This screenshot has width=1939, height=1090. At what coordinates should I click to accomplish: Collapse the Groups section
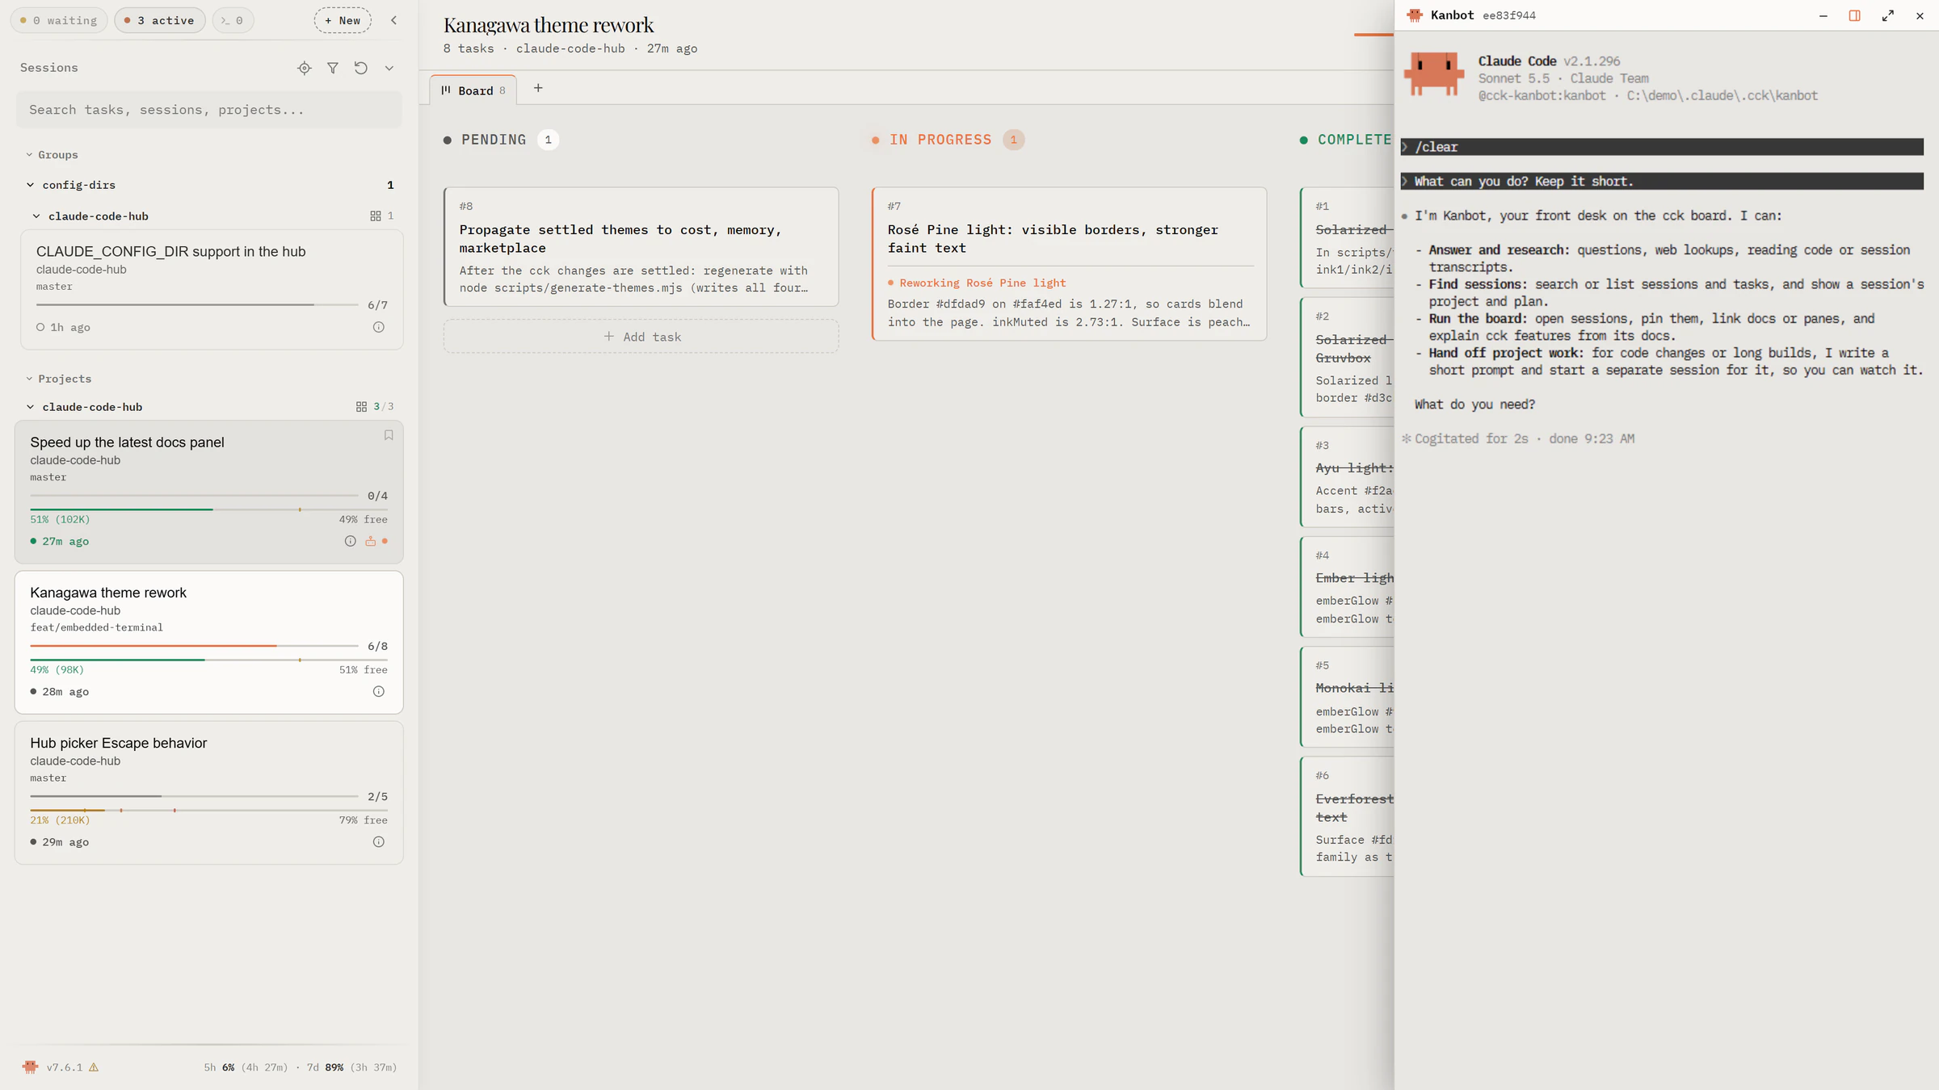pos(53,155)
